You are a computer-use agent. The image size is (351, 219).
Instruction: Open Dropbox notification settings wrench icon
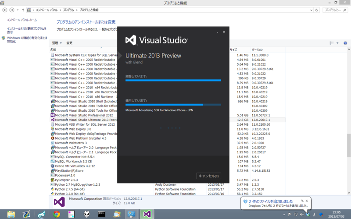[x=302, y=201]
